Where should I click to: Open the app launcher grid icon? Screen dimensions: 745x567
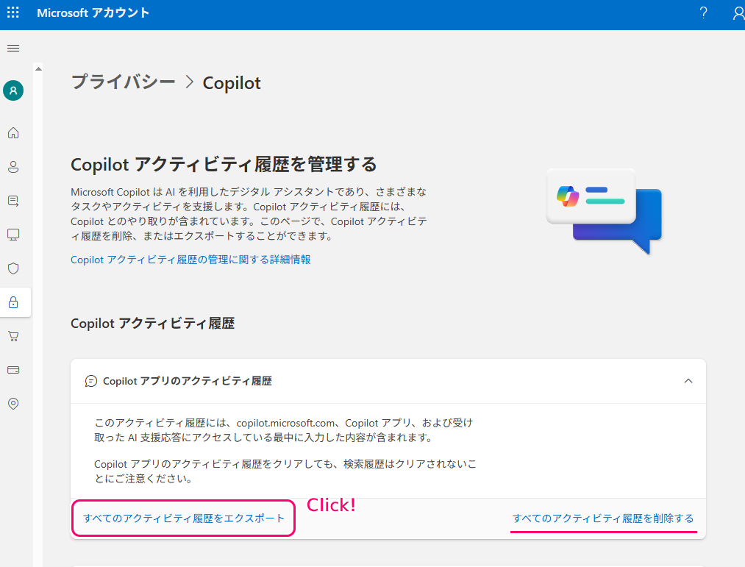13,13
